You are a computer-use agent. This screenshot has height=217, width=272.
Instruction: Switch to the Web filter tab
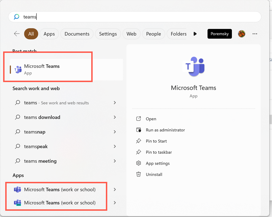coord(131,34)
